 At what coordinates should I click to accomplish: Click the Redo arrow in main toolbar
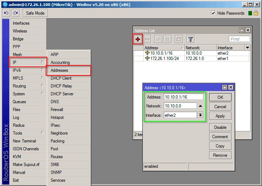point(15,13)
